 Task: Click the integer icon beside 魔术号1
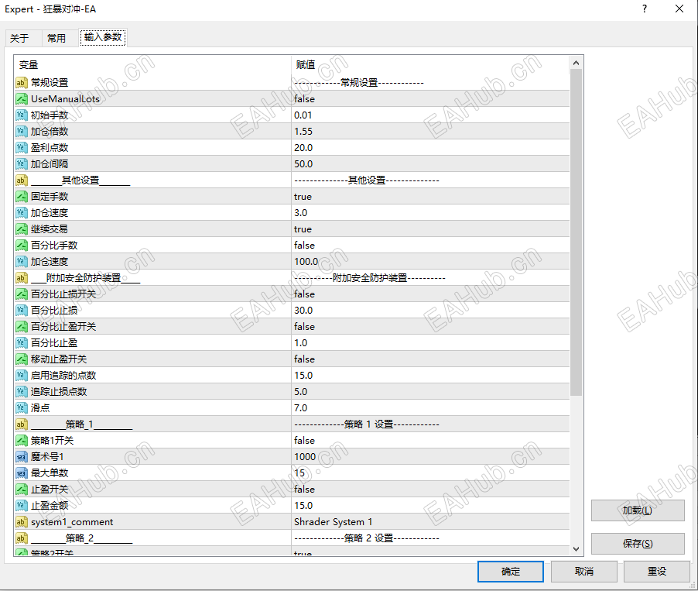coord(22,457)
